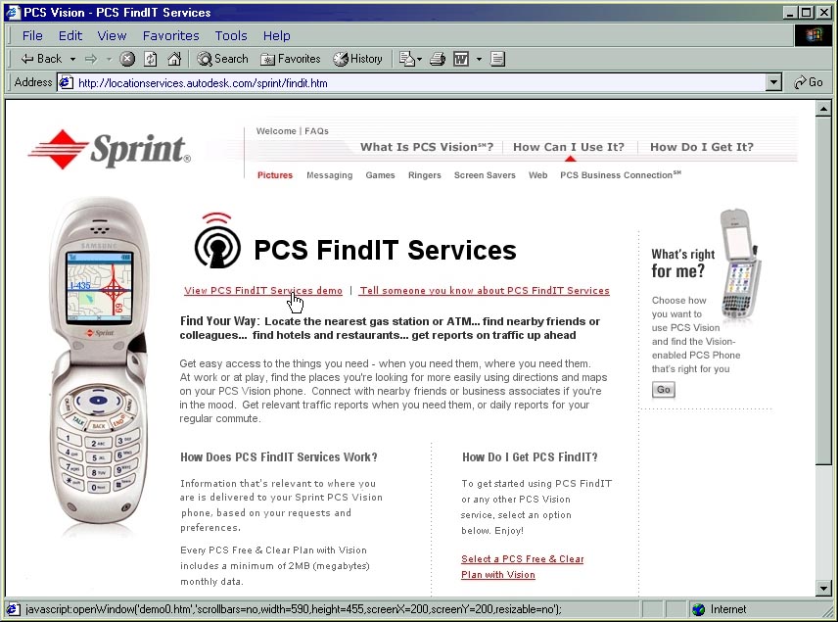Open the Ringers subnav link
Image resolution: width=838 pixels, height=622 pixels.
[424, 175]
